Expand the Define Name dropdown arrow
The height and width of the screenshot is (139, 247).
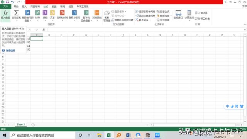[125, 12]
